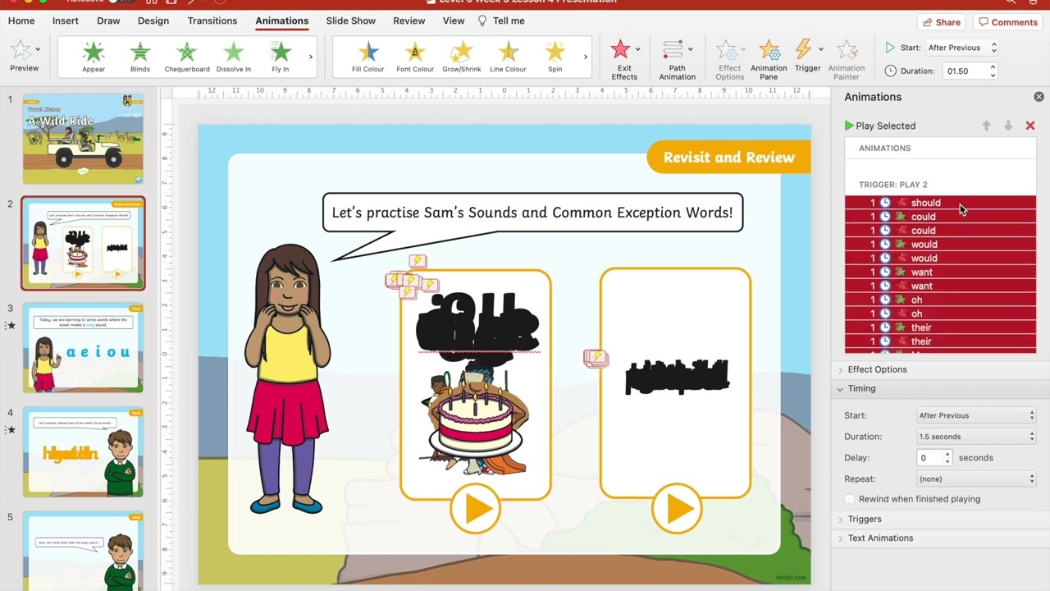Delete selected animations with red X
The width and height of the screenshot is (1050, 591).
(1030, 126)
